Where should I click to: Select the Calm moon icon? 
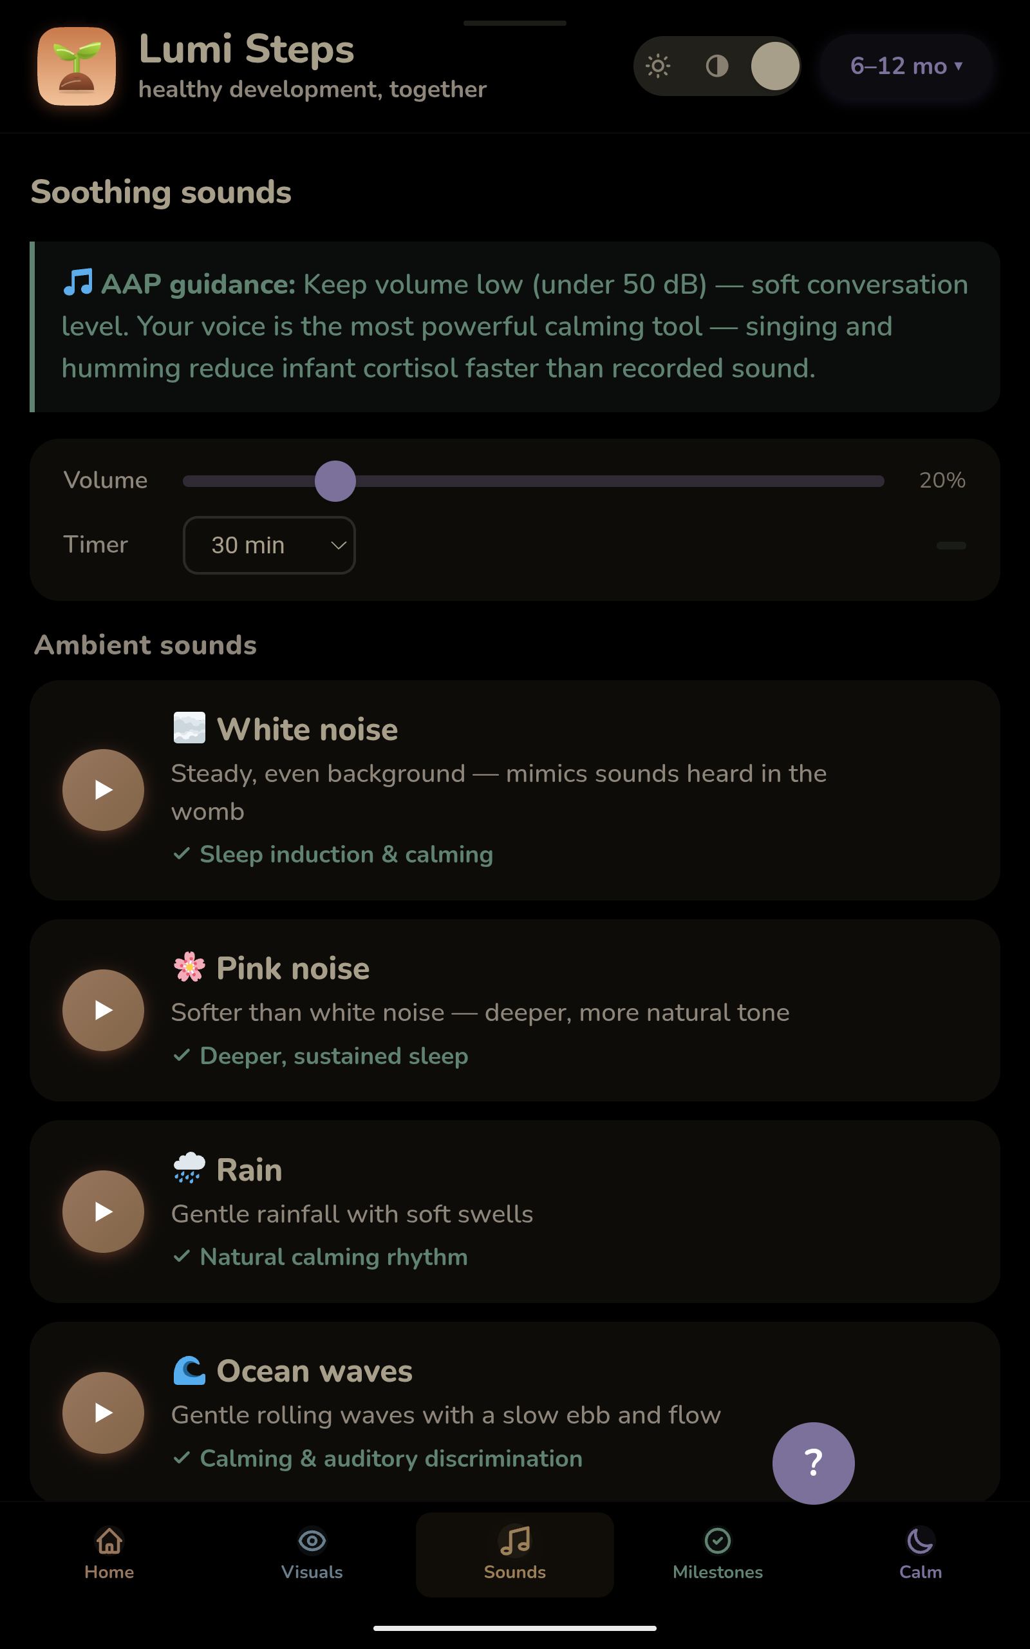pyautogui.click(x=920, y=1539)
